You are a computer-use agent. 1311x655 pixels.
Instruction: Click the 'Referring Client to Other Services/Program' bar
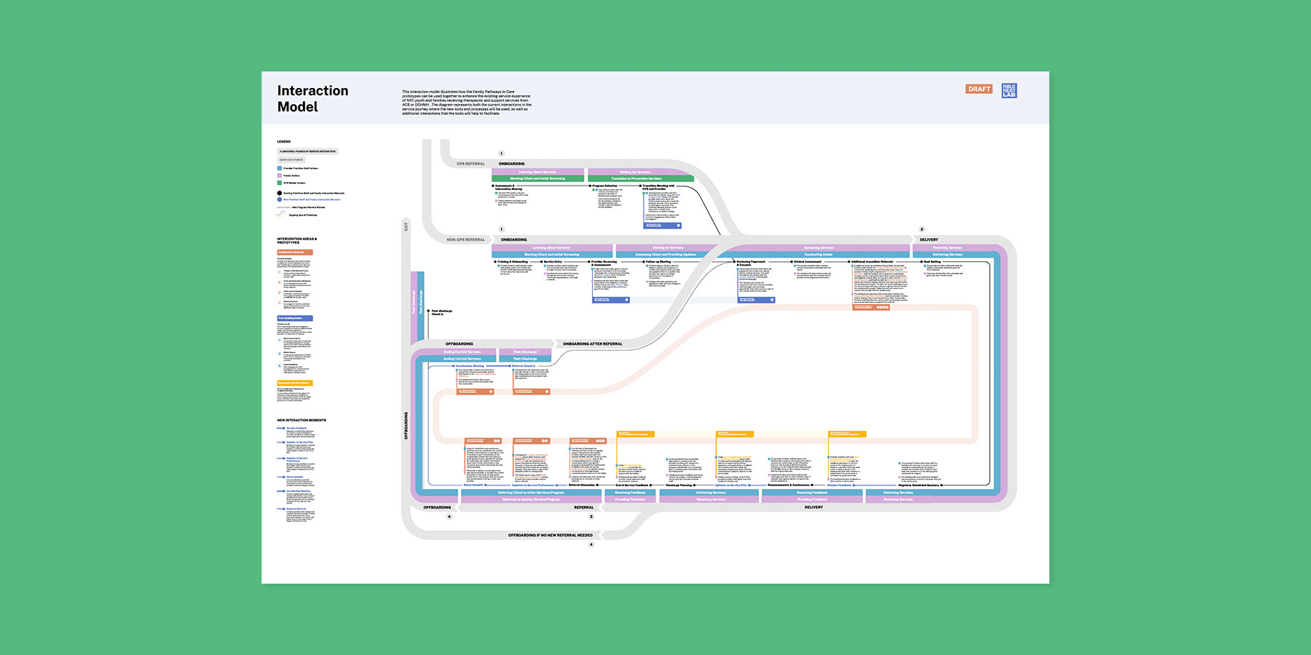pos(531,493)
